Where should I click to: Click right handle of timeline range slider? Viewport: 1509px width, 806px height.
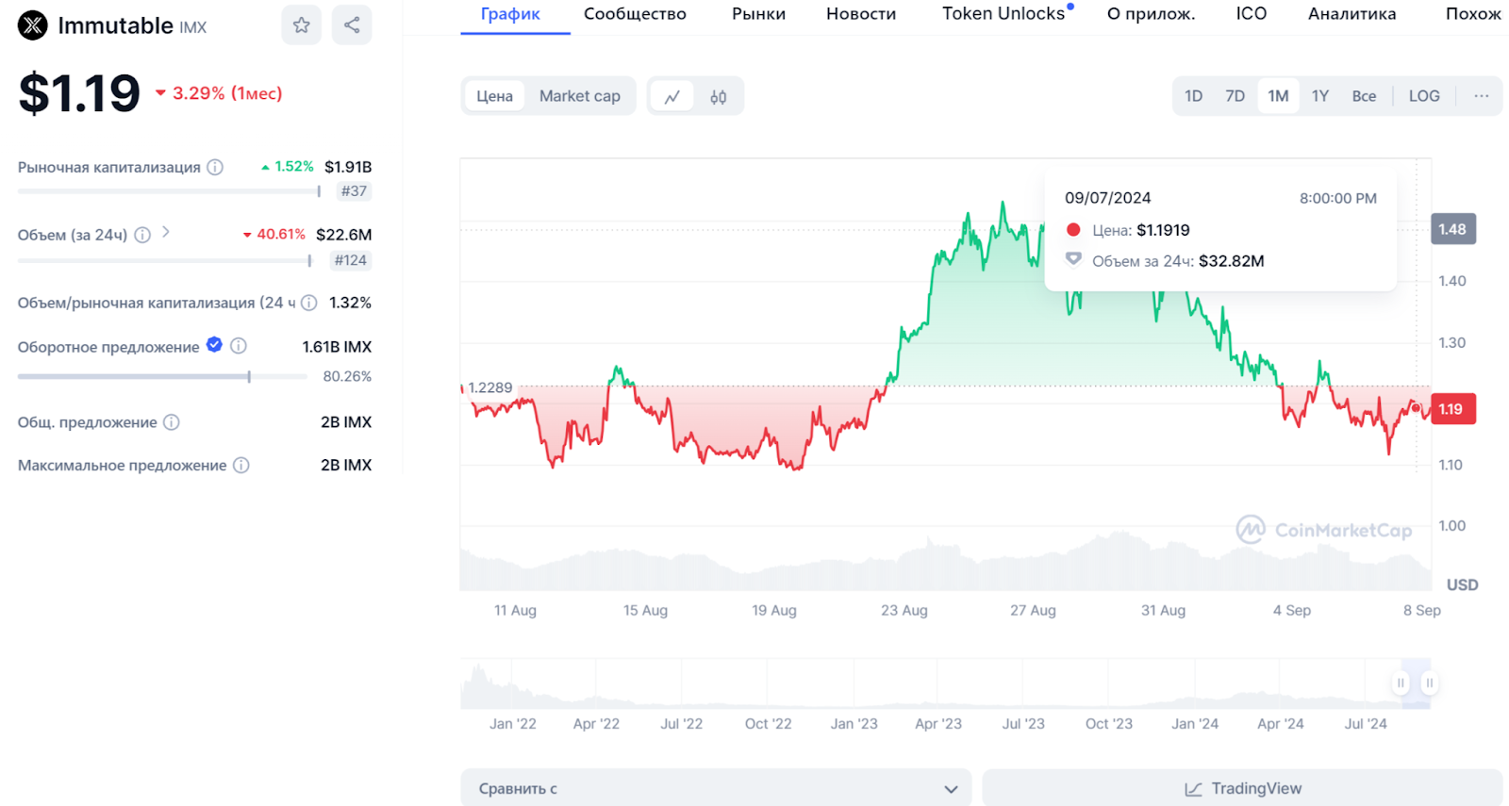point(1430,683)
